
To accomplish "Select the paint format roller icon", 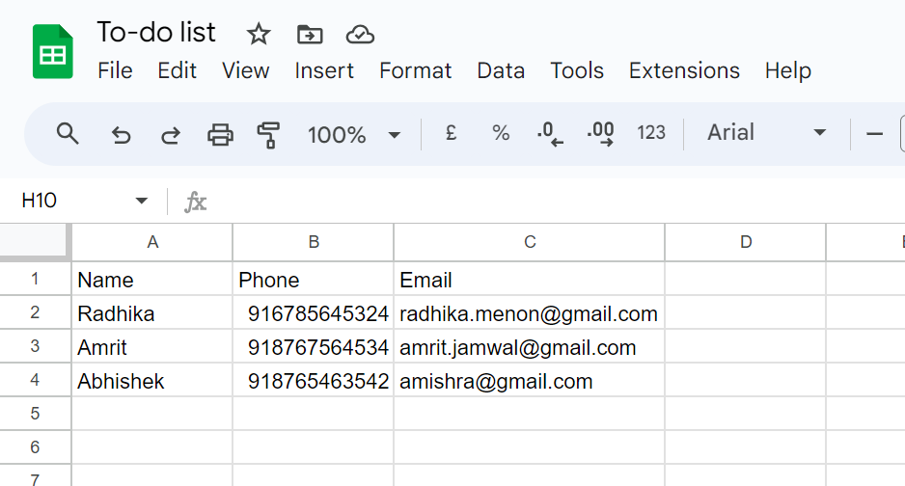I will coord(269,135).
